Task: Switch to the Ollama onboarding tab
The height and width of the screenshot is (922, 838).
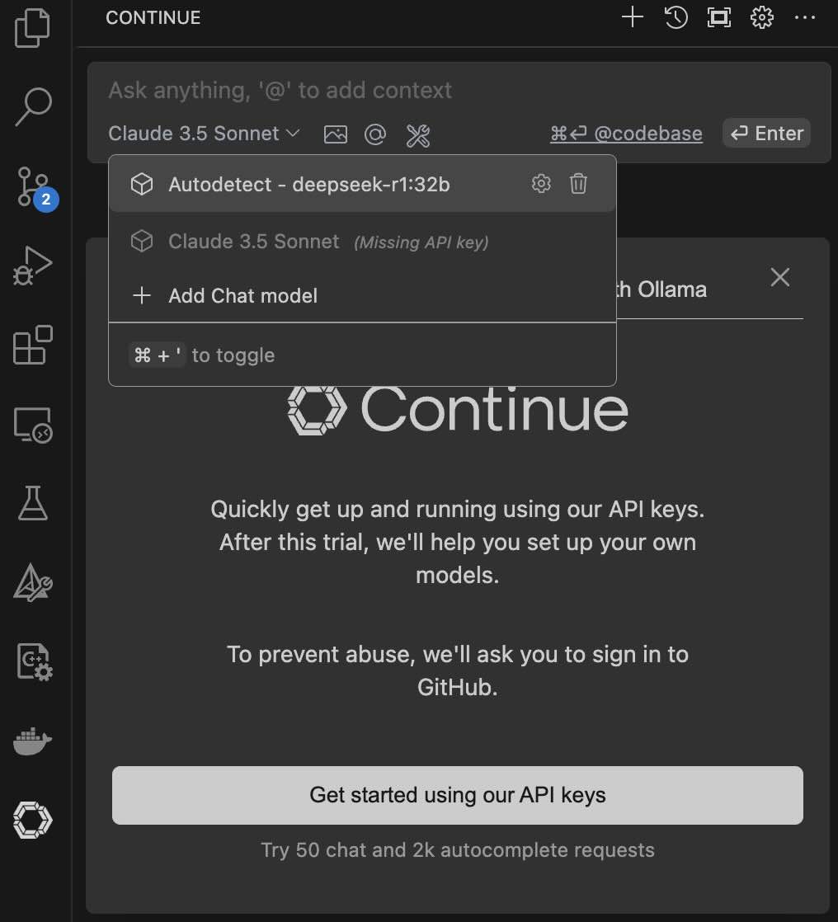Action: point(661,290)
